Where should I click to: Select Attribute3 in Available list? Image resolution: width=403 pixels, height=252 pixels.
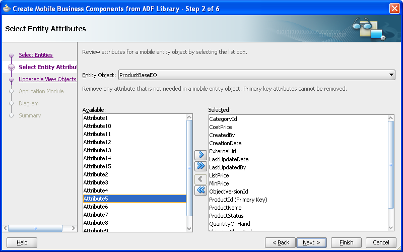[135, 182]
